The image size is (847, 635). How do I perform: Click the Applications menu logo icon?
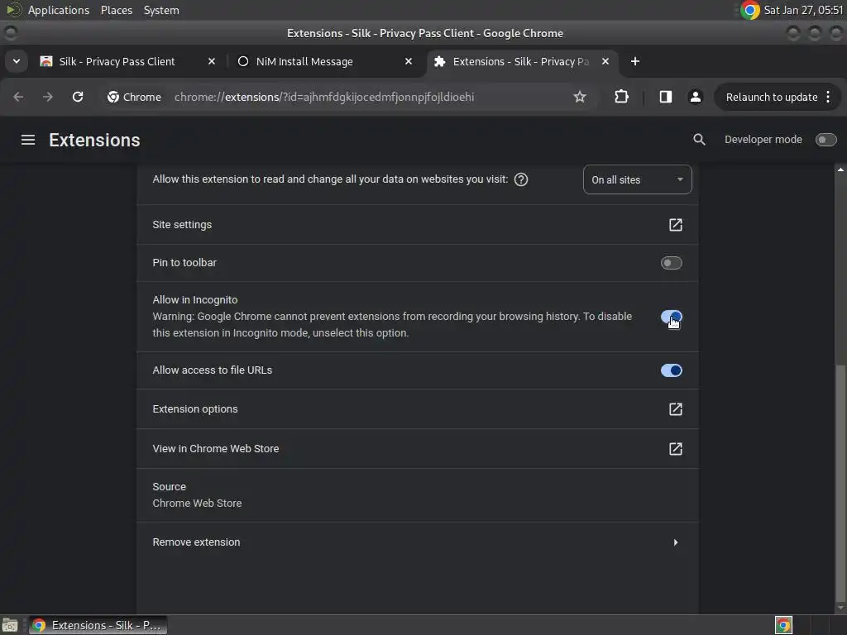13,10
